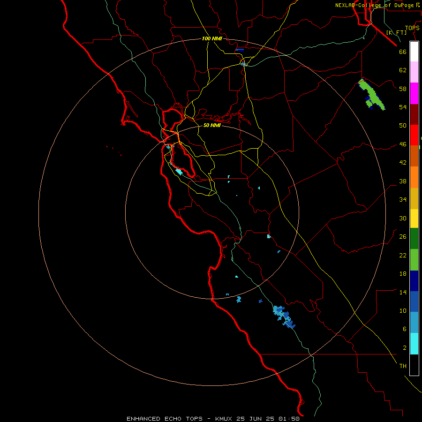Click the legend value "66"
This screenshot has width=422, height=422.
click(403, 52)
